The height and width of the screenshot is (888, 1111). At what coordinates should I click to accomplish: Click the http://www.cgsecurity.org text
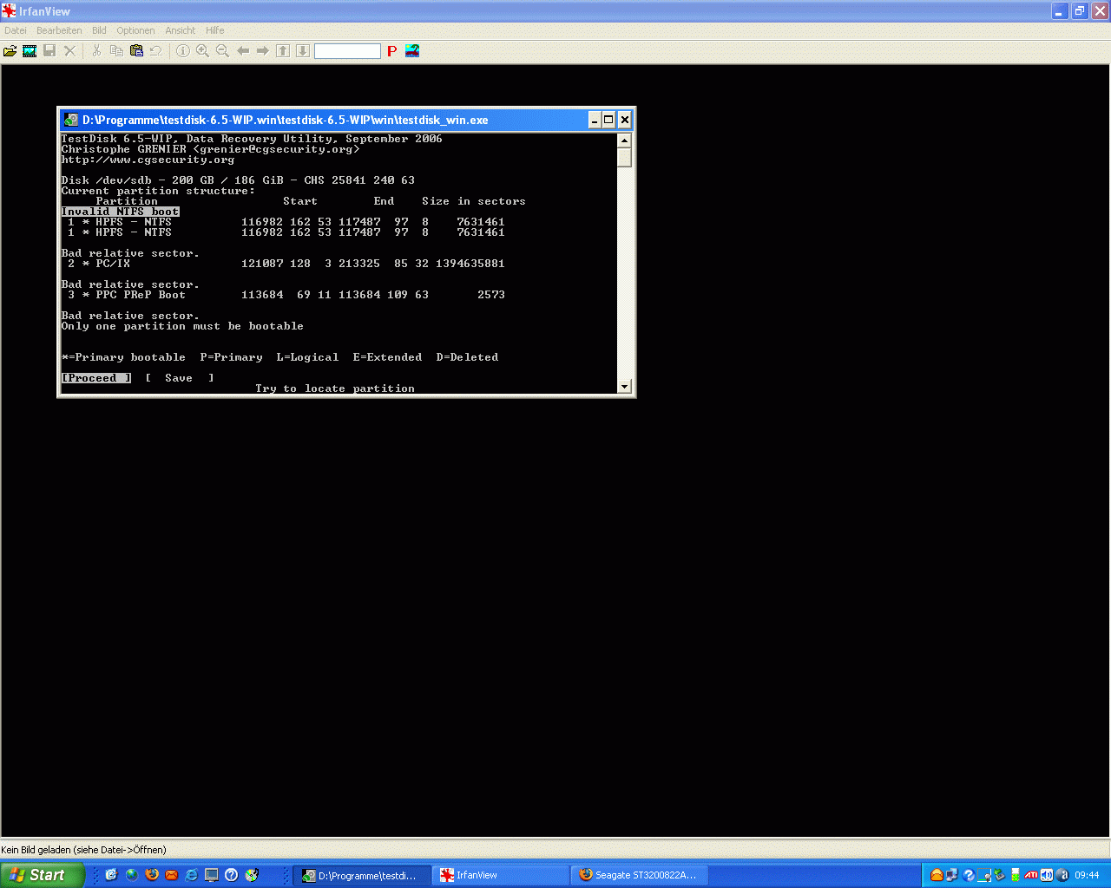(148, 160)
